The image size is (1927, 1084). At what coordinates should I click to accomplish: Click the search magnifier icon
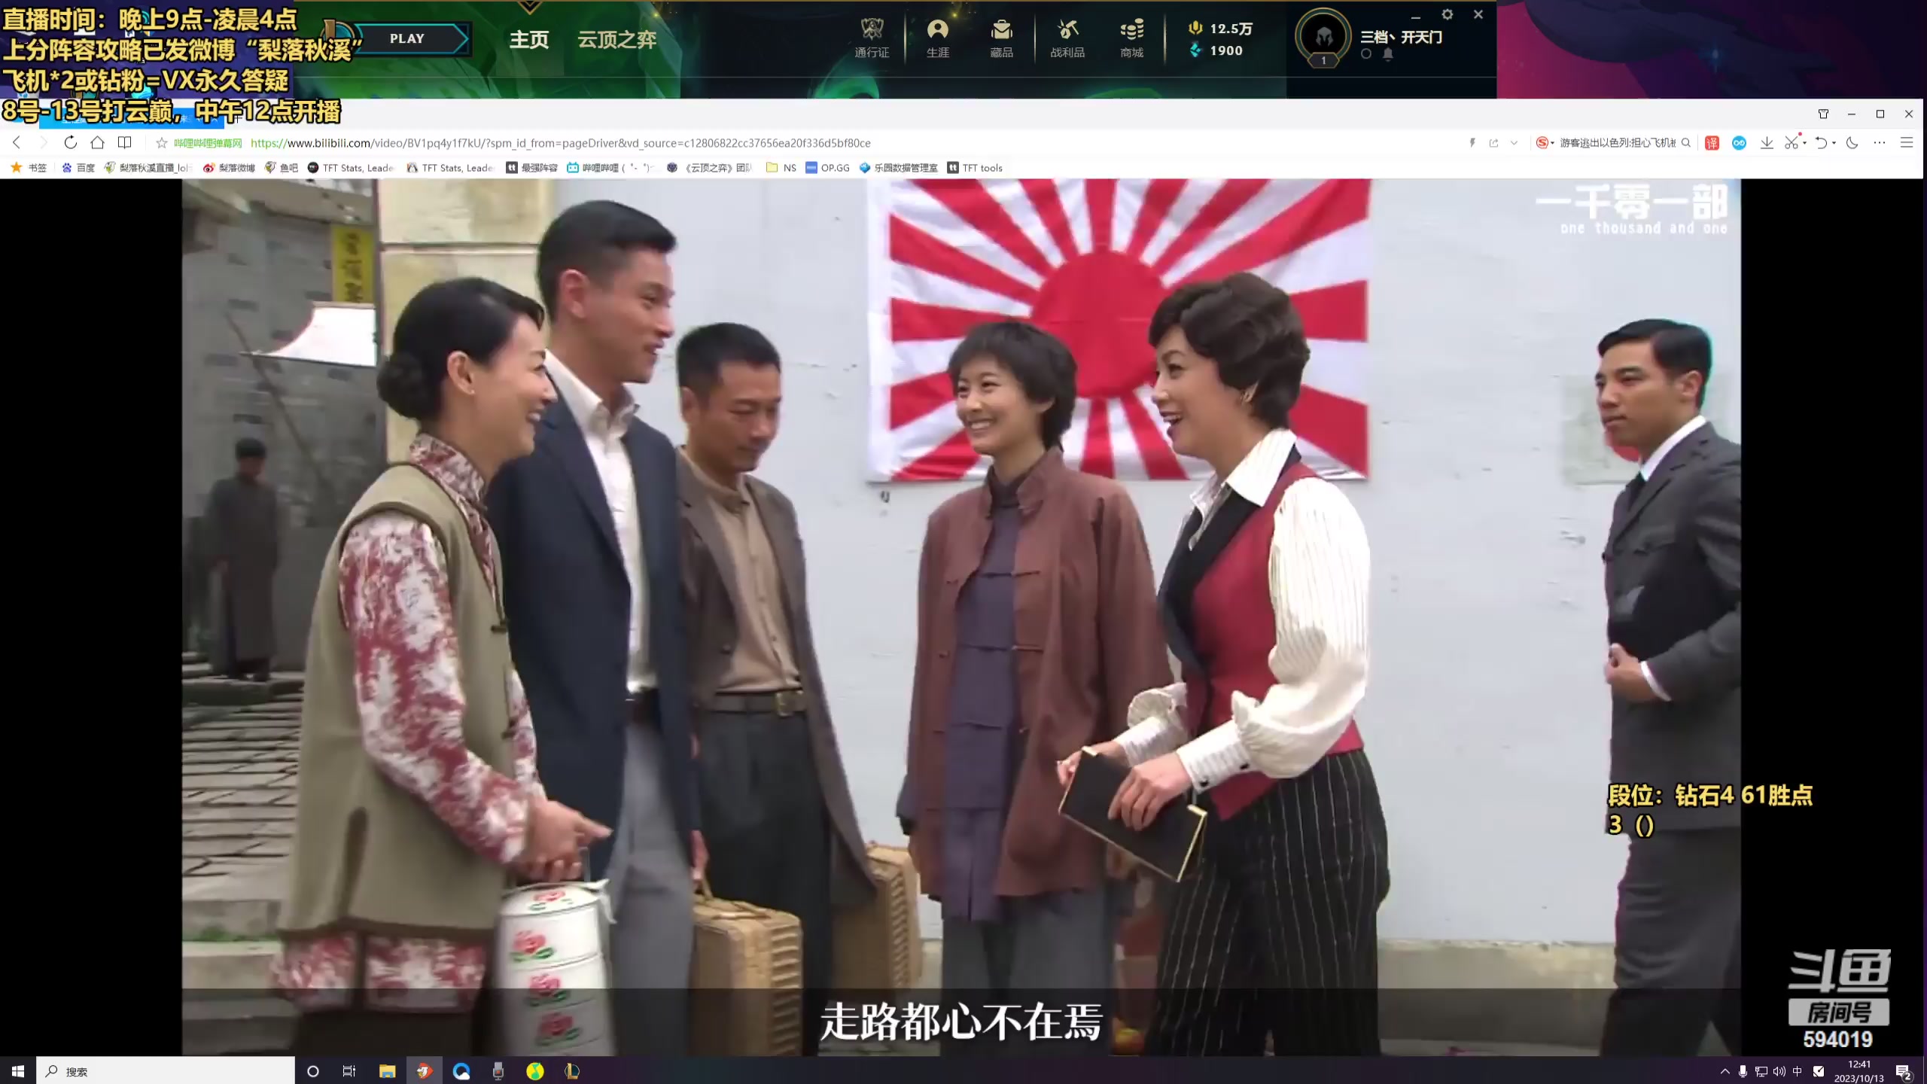(1686, 143)
